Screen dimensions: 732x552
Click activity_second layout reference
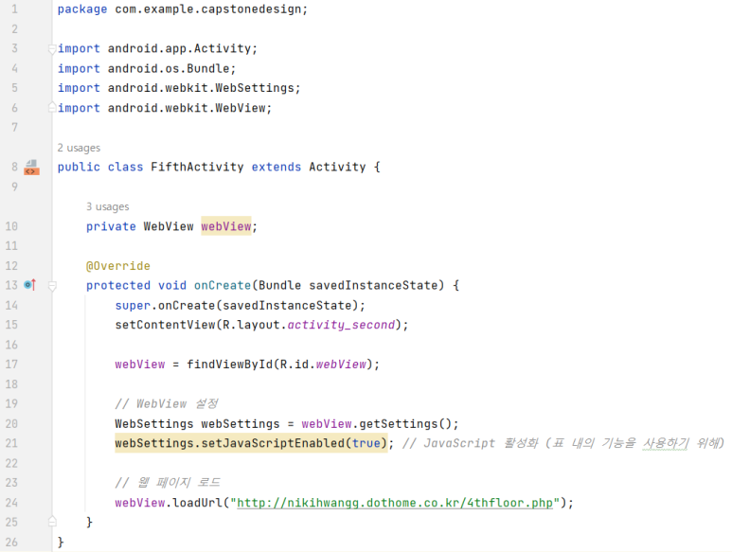tap(341, 325)
